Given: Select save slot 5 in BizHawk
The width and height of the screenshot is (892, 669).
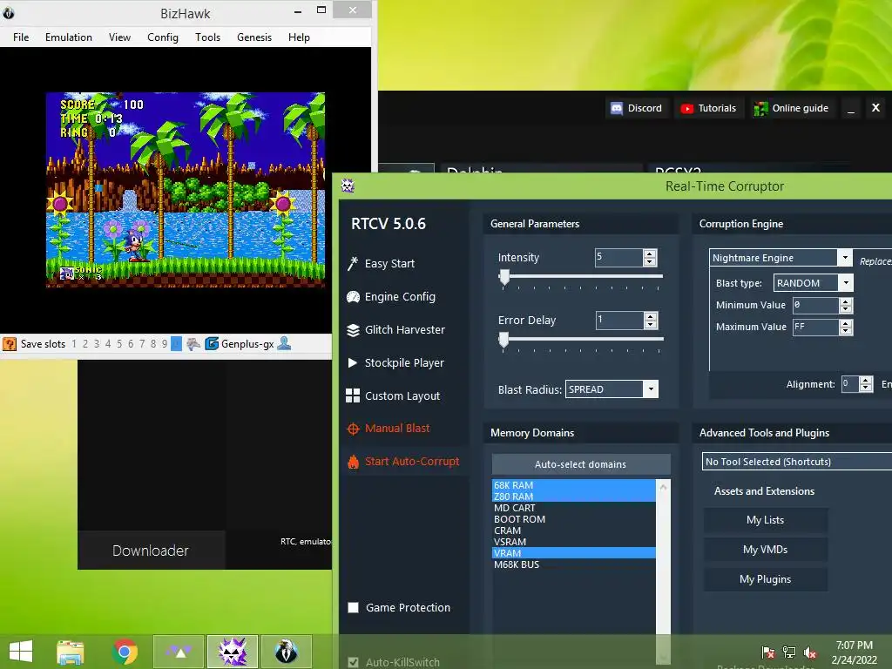Looking at the screenshot, I should tap(119, 343).
